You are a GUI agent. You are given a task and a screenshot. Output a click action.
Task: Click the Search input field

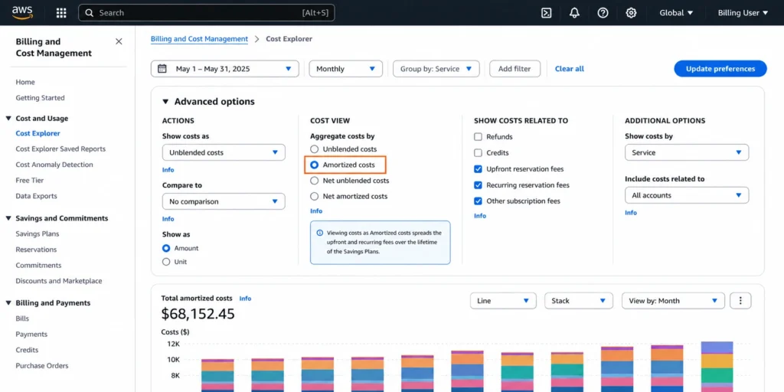click(x=207, y=13)
